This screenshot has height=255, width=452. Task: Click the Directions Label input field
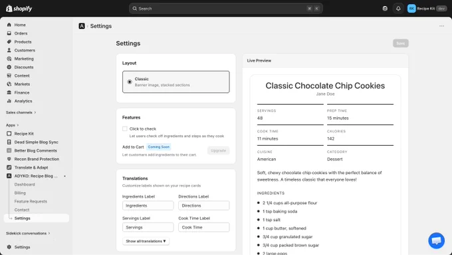(x=204, y=206)
